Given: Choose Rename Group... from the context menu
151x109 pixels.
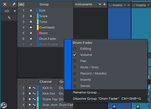Looking at the screenshot, I should point(86,92).
